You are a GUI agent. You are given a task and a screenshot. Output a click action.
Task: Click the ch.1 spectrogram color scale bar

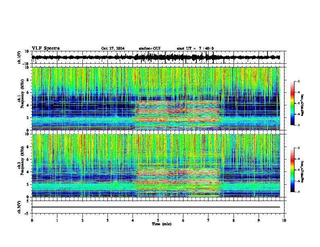[292, 103]
